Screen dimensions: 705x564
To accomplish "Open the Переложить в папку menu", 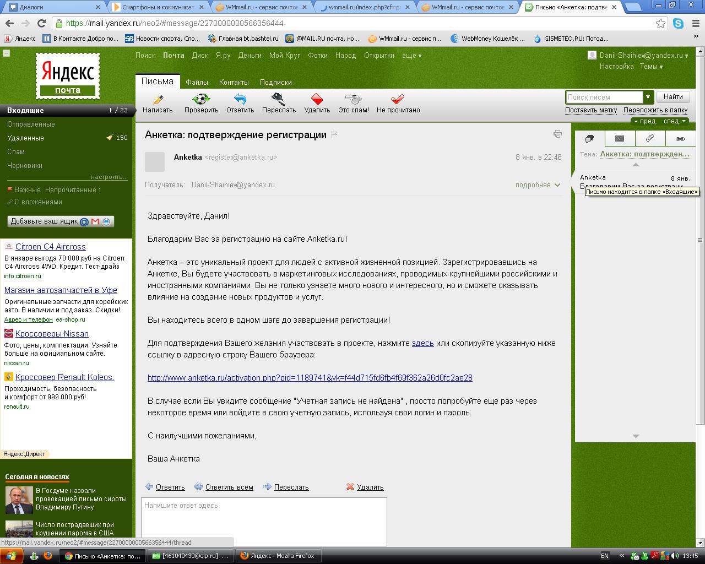I will [x=655, y=110].
